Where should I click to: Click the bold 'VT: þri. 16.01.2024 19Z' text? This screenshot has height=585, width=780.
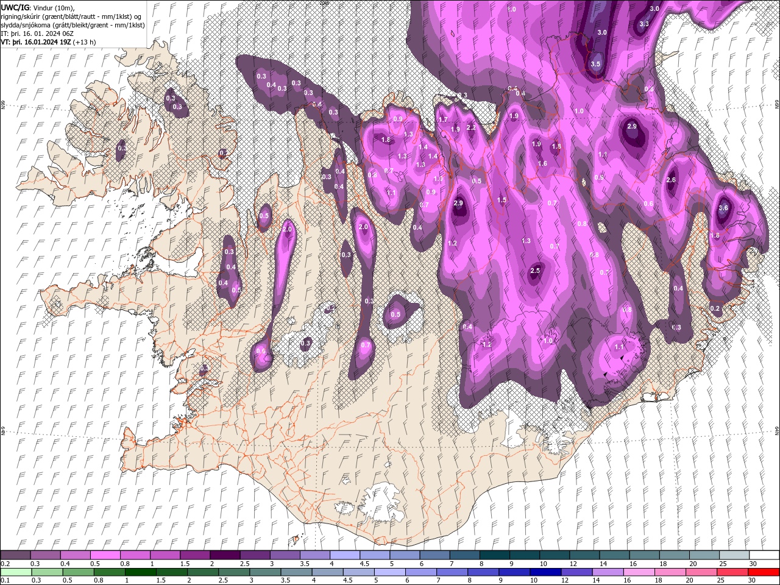pyautogui.click(x=36, y=42)
